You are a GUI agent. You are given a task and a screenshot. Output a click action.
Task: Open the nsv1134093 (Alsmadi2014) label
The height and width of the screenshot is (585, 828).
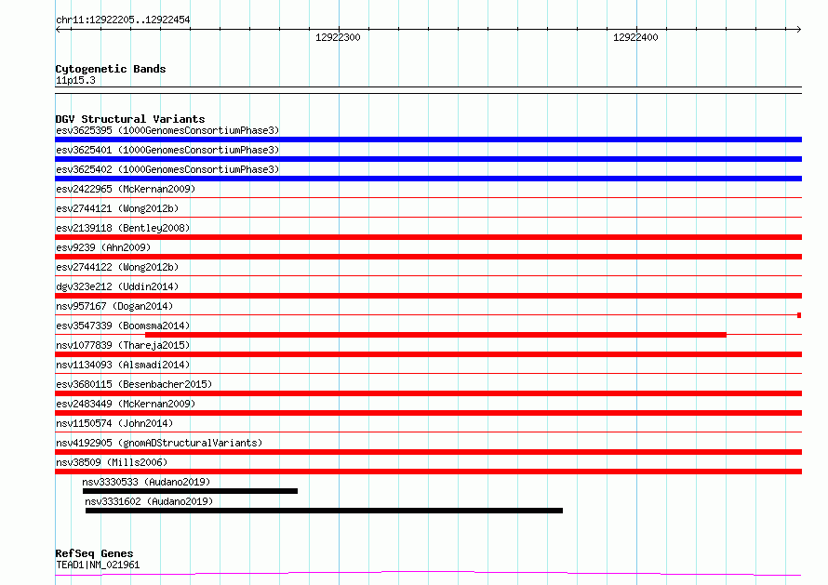click(x=123, y=365)
